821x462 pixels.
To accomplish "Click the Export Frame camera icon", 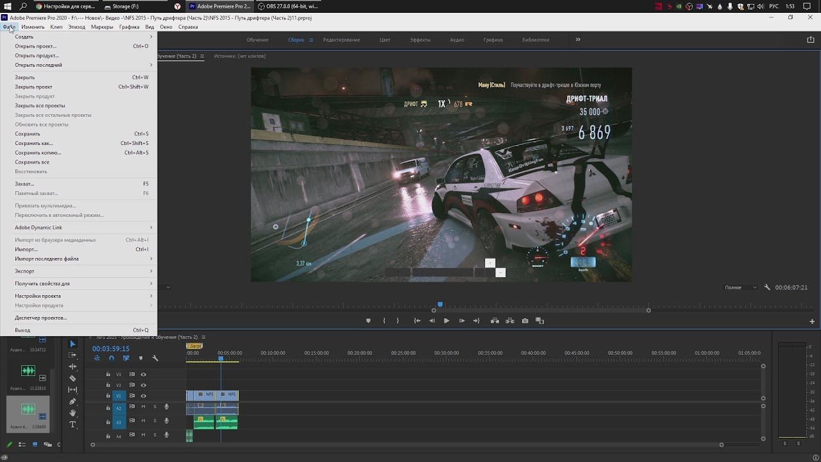I will pyautogui.click(x=525, y=321).
